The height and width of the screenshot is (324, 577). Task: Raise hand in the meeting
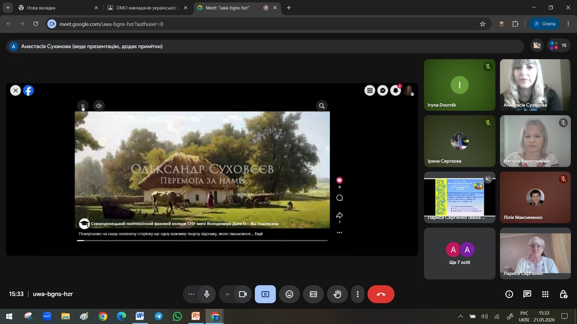tap(337, 294)
